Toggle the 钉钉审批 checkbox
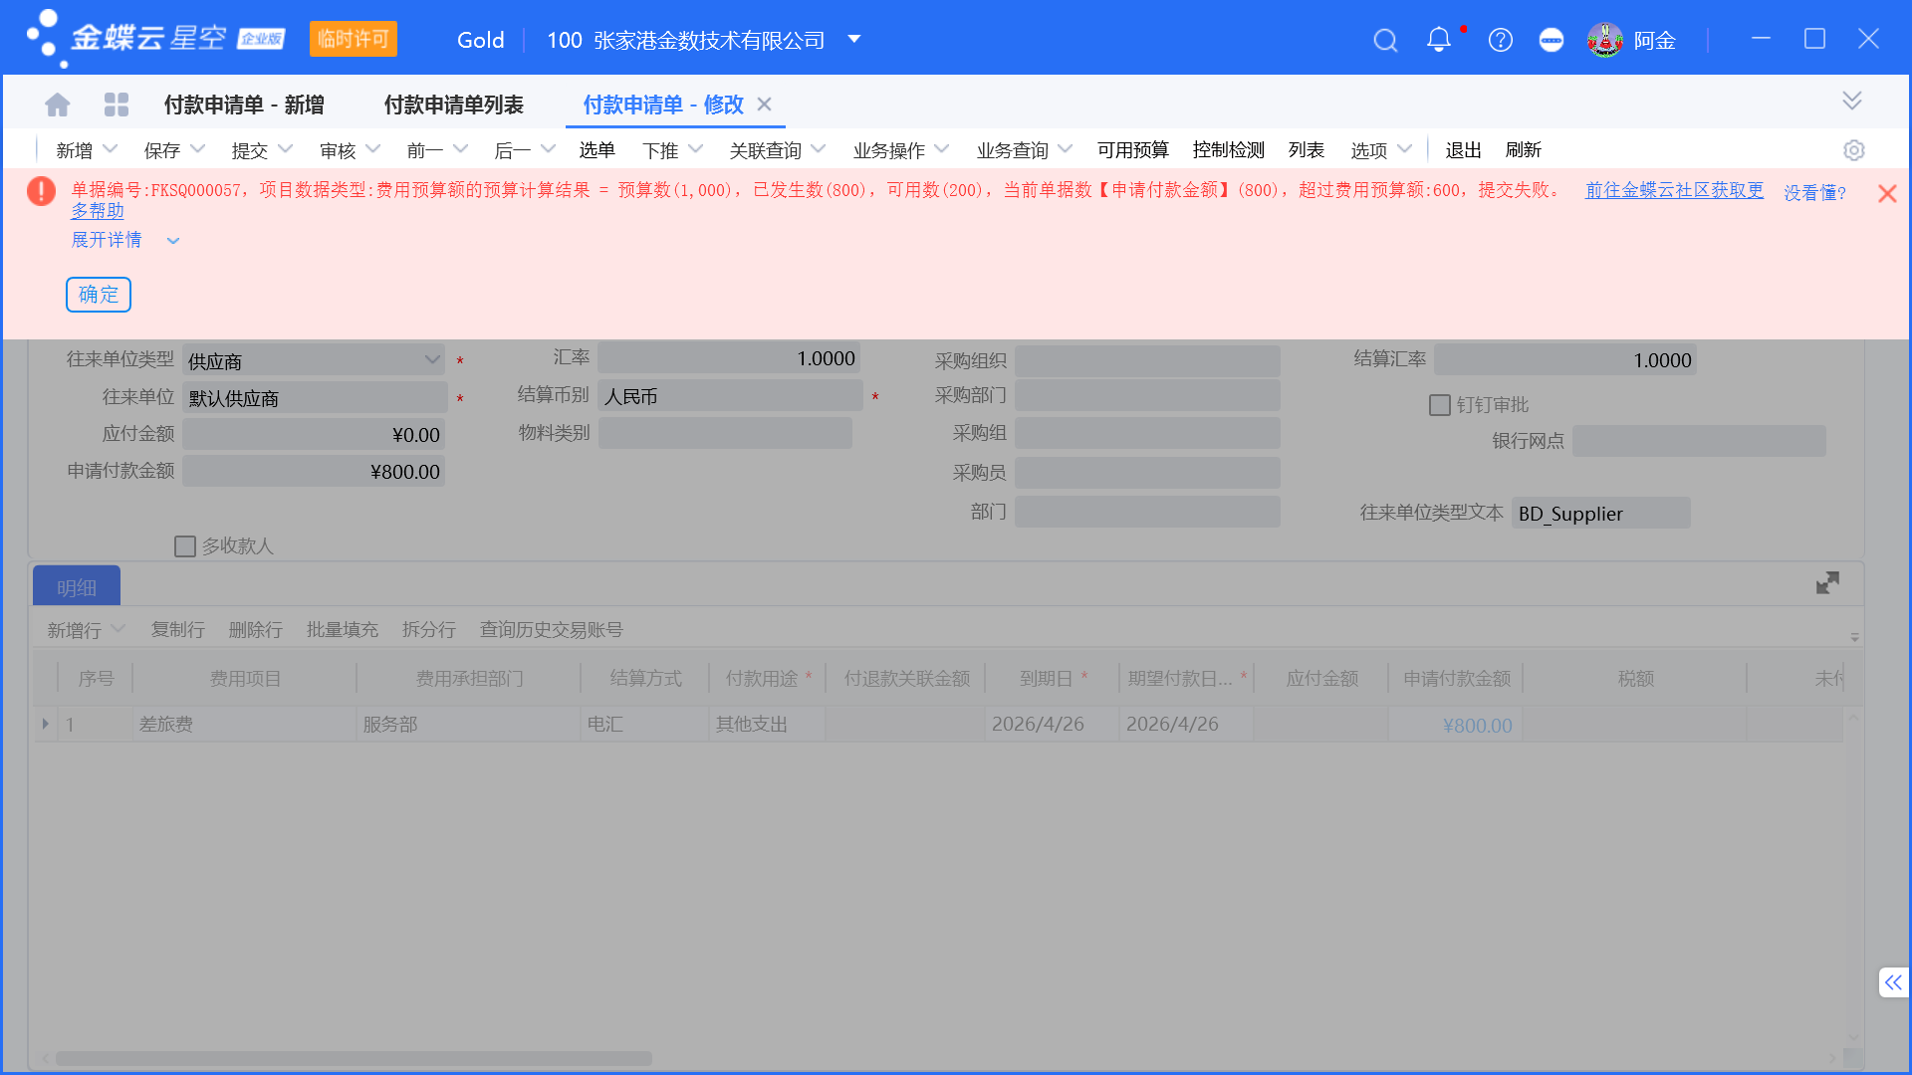Viewport: 1912px width, 1075px height. [1440, 405]
